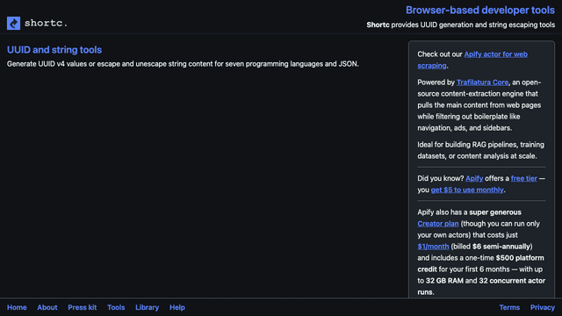Open UUID and string tools heading link

(x=54, y=50)
